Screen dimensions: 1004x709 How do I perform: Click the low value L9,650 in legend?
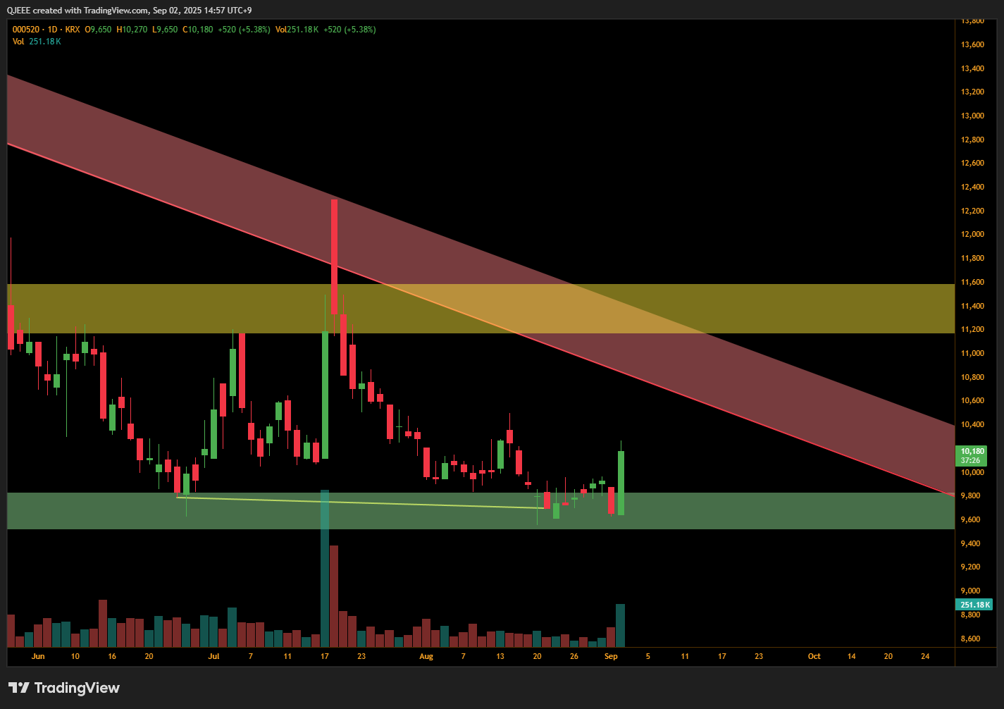(x=165, y=30)
